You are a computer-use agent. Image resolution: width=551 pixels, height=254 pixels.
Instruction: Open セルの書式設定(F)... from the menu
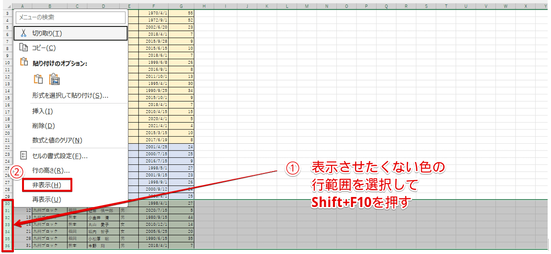click(x=70, y=156)
